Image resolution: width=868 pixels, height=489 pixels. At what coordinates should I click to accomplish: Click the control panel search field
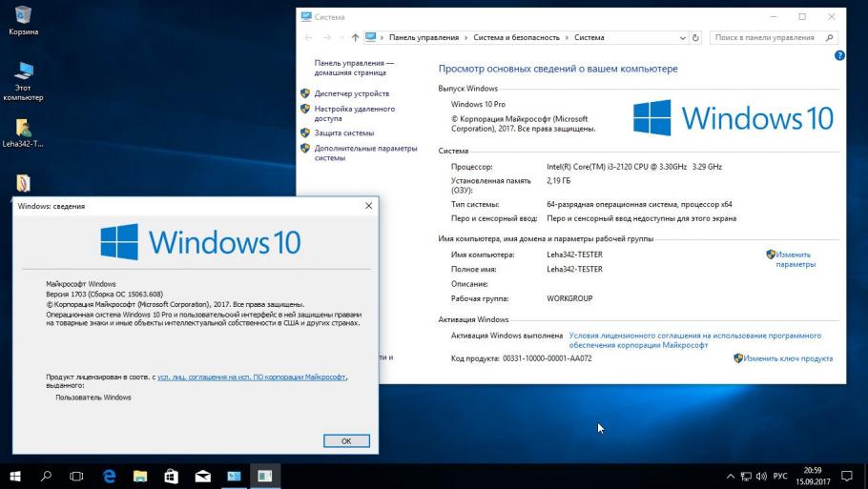774,37
